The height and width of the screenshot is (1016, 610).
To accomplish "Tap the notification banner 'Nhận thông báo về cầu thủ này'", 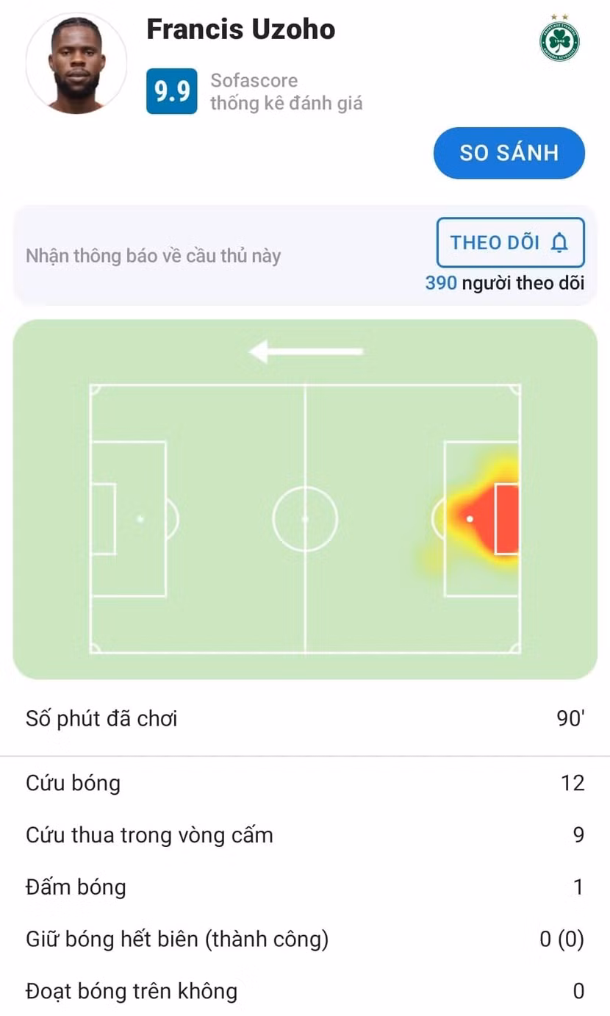I will coord(154,255).
